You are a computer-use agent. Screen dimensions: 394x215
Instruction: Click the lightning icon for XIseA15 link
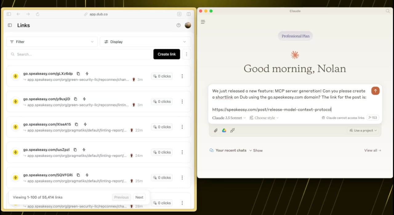(x=85, y=124)
